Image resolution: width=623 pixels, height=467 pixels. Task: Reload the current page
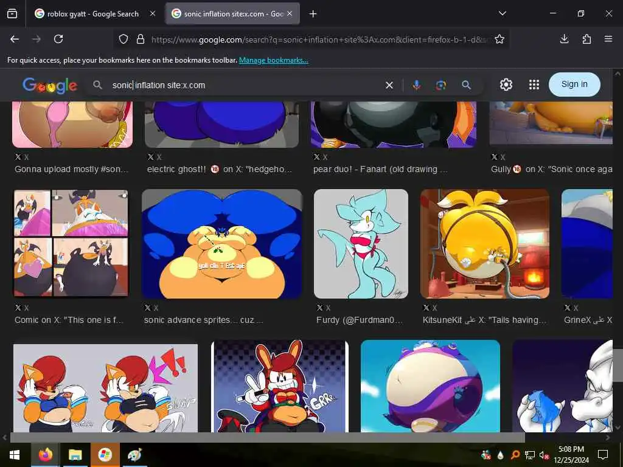58,39
